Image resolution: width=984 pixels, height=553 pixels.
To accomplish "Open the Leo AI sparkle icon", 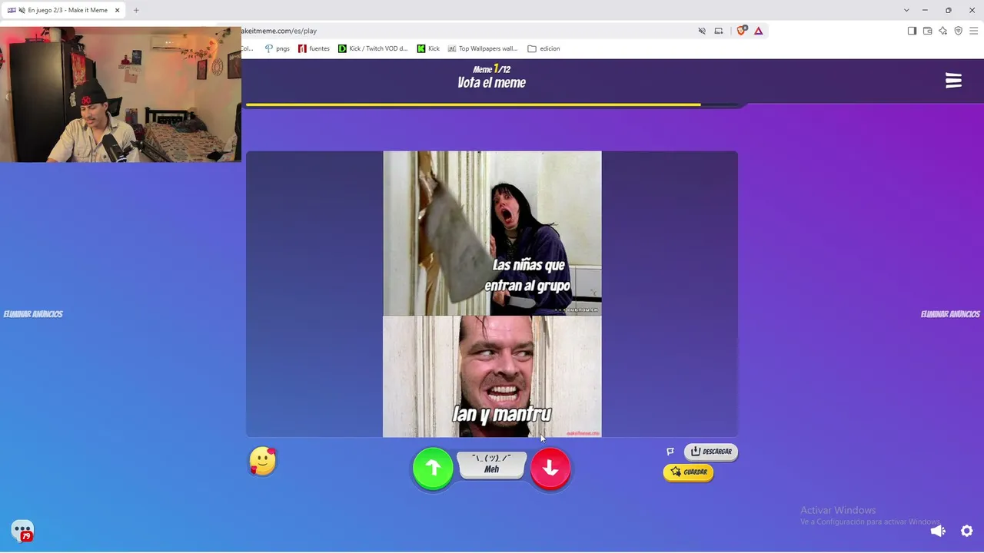I will click(942, 31).
